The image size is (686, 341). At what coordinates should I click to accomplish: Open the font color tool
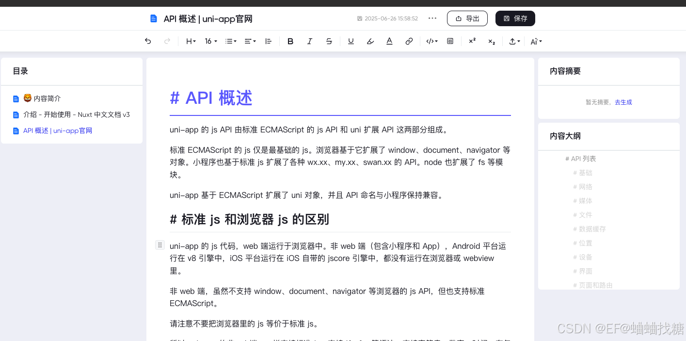pyautogui.click(x=389, y=41)
